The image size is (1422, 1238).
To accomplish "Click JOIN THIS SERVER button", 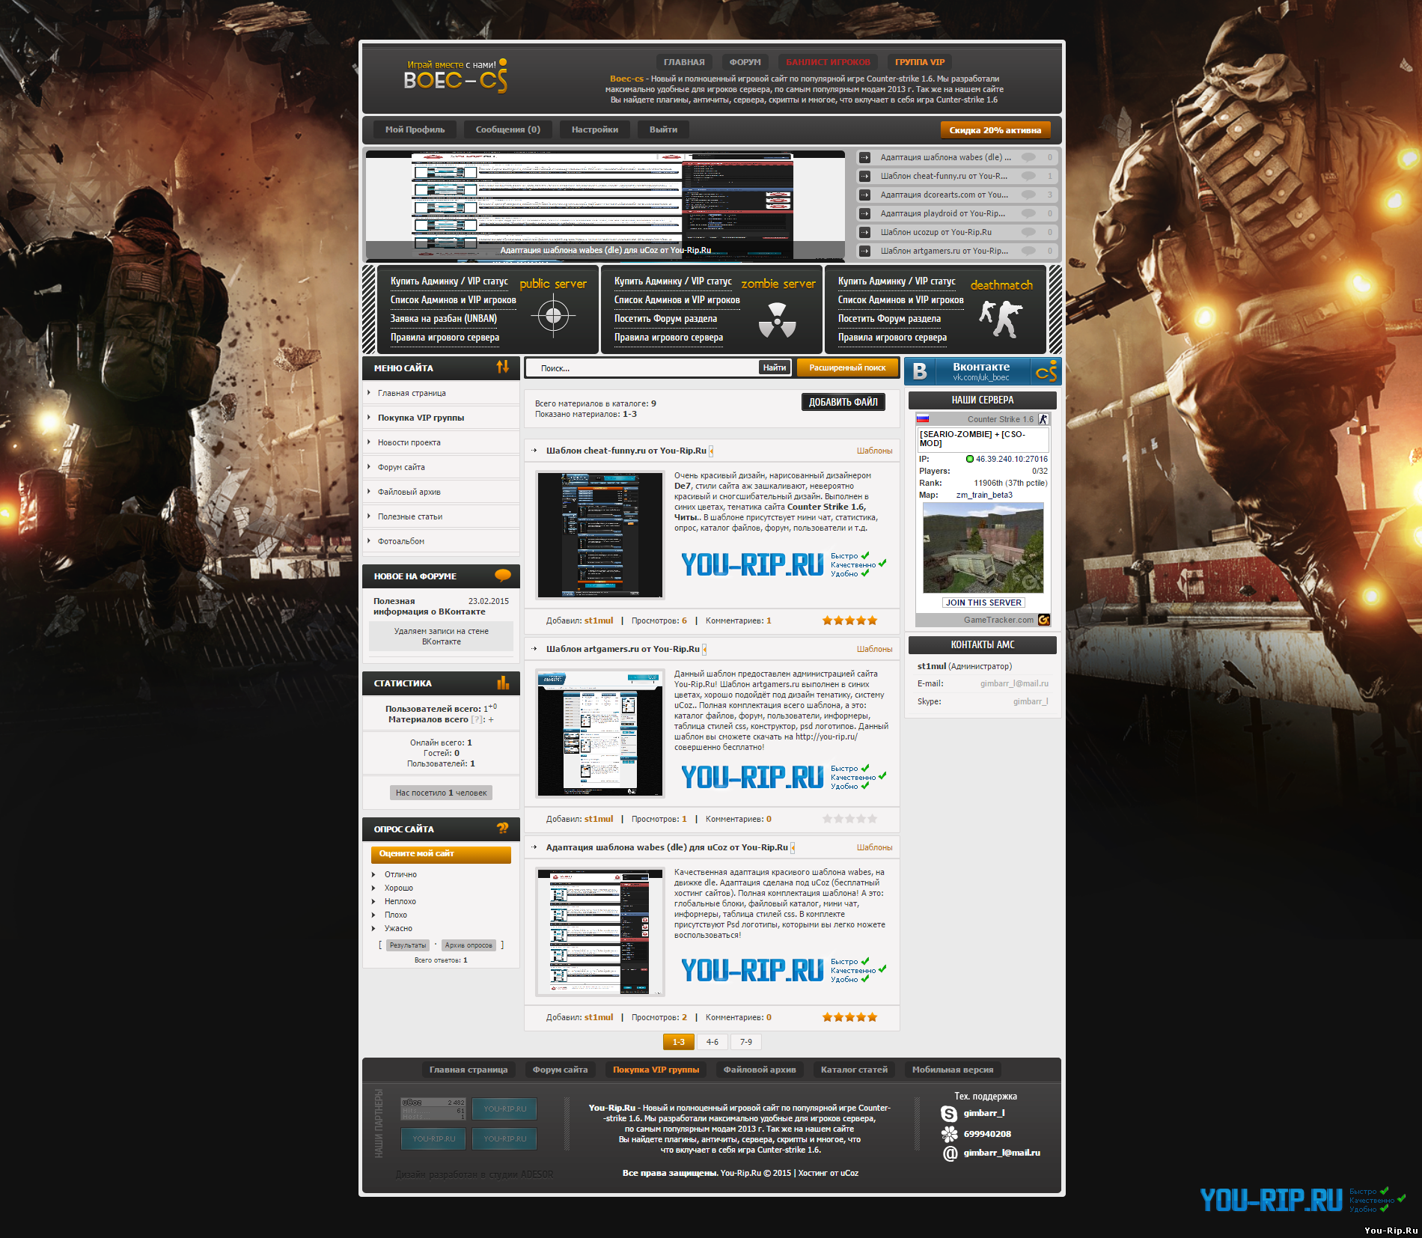I will (x=983, y=603).
